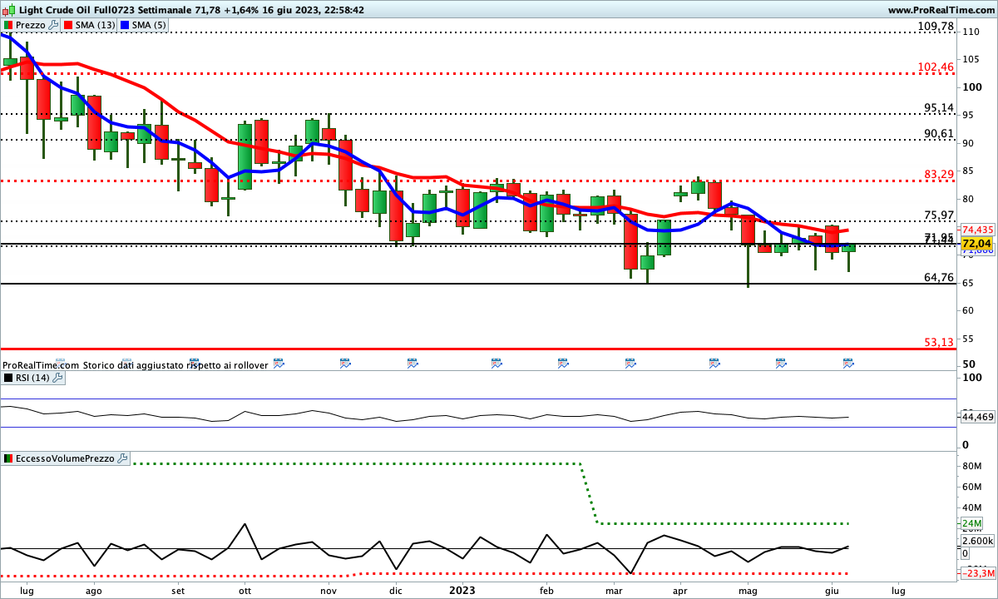Click the blue color swatch of SMA (5)
The image size is (998, 599).
126,25
